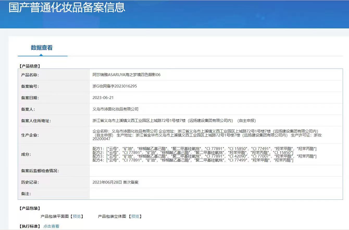Open 预览 link for 产品包装立体图

pyautogui.click(x=135, y=216)
